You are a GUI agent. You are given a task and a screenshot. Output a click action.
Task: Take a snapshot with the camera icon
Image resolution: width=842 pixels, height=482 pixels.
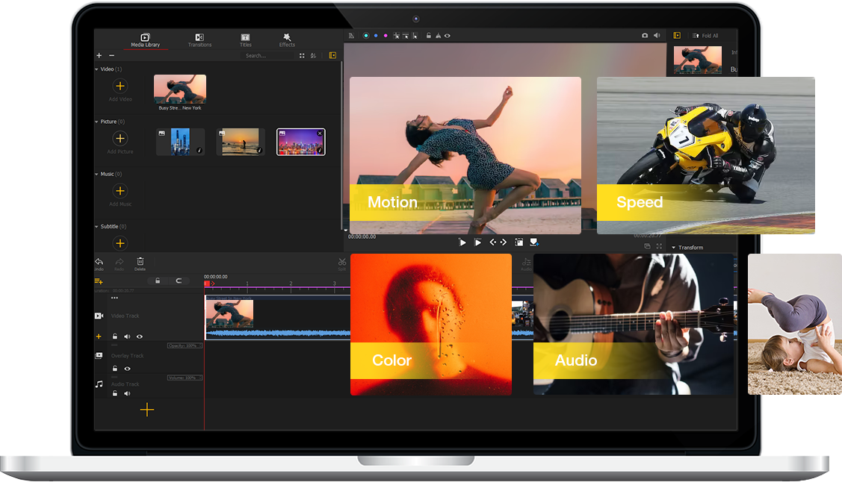pyautogui.click(x=645, y=35)
